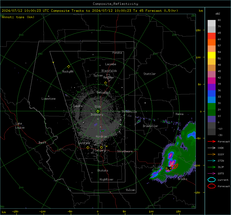Click the red forecast ellipse legend icon
Image resolution: width=231 pixels, height=215 pixels.
click(x=211, y=186)
